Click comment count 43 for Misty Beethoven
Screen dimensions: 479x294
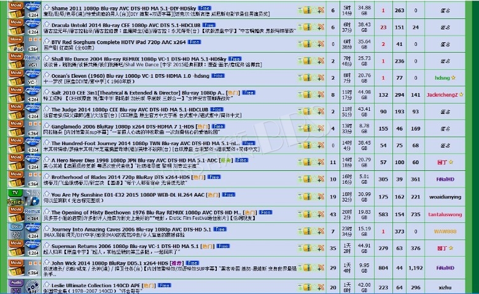(x=333, y=214)
